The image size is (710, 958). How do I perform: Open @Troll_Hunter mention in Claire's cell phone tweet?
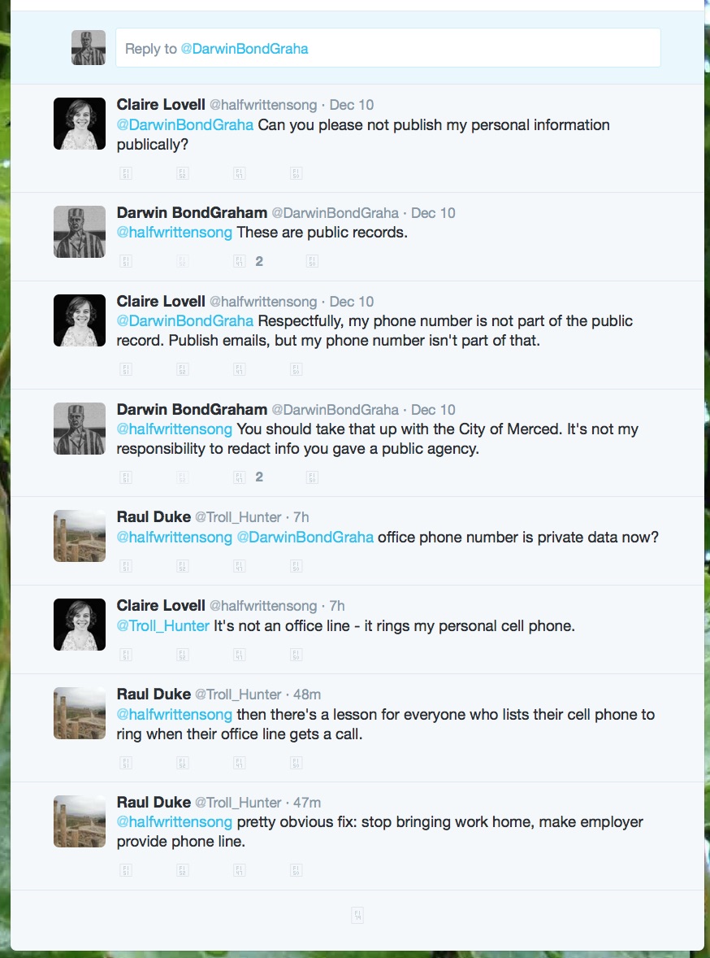tap(163, 625)
